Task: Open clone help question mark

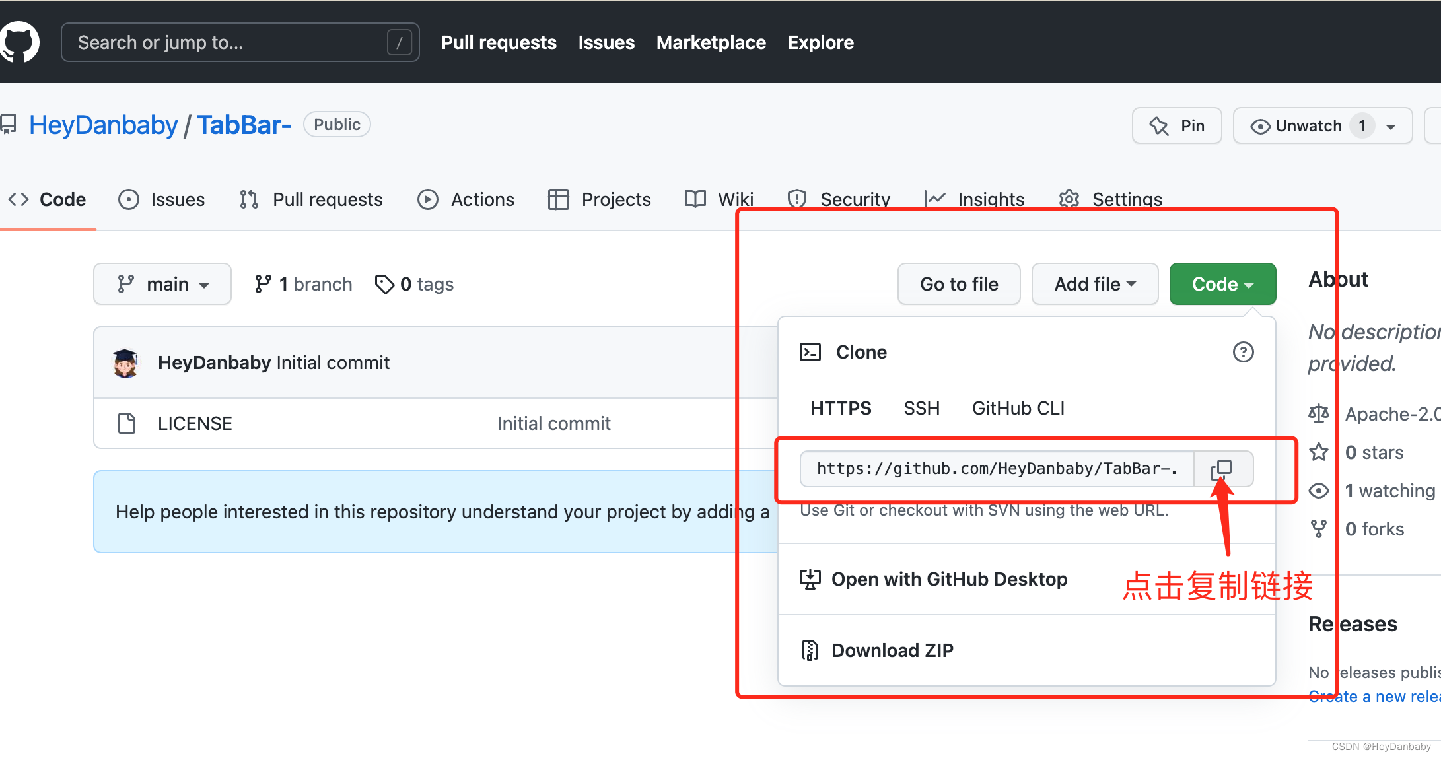Action: coord(1243,352)
